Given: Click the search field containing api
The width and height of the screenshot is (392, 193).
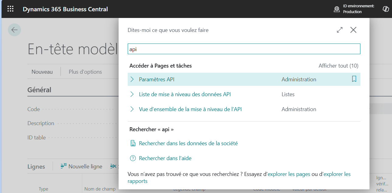Looking at the screenshot, I should coord(244,49).
